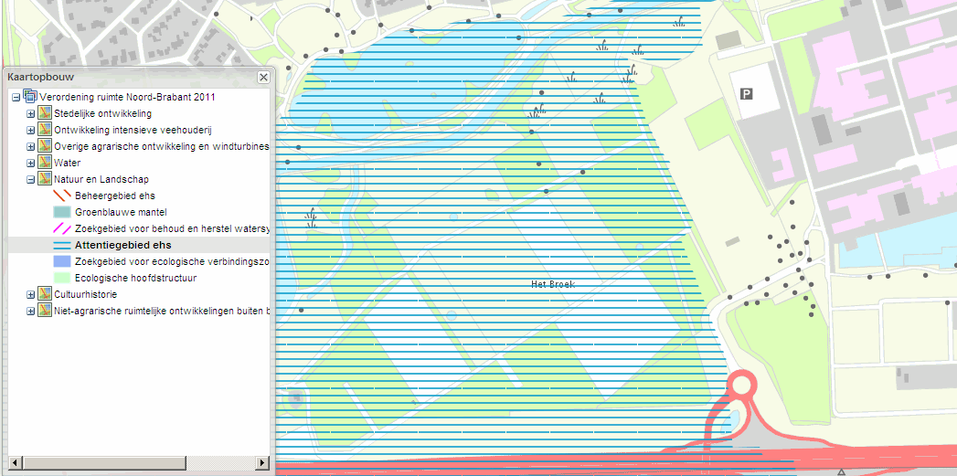957x476 pixels.
Task: Click the Het Broek map label
Action: [554, 284]
